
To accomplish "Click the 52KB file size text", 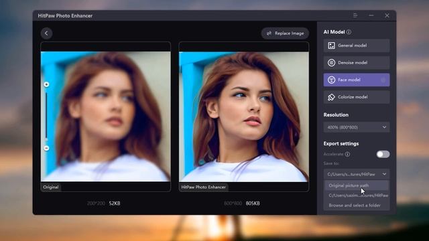I will [x=115, y=204].
